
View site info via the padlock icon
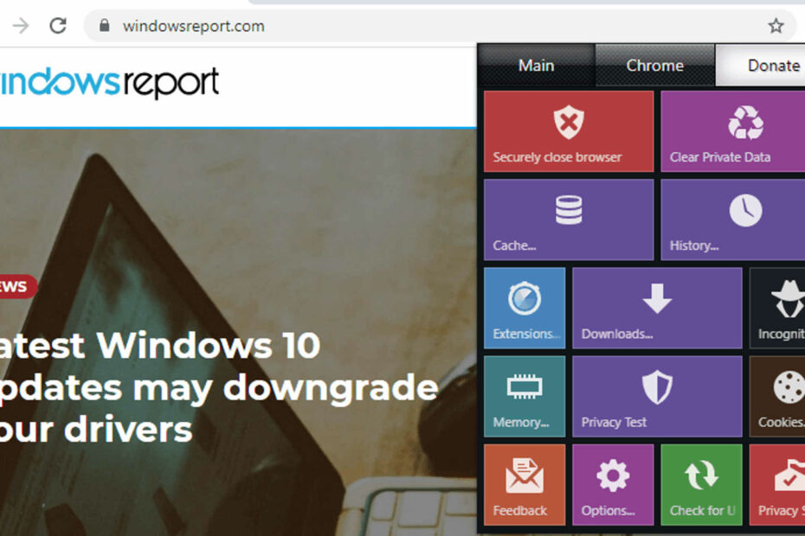coord(104,26)
